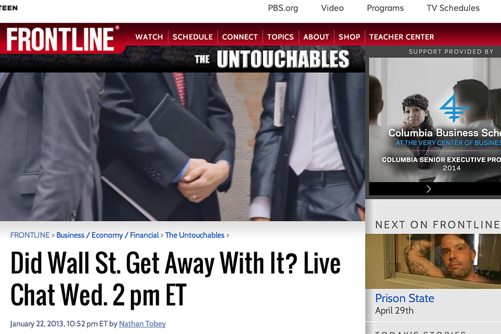Click The Untouchables breadcrumb link
This screenshot has height=334, width=501.
coord(195,235)
